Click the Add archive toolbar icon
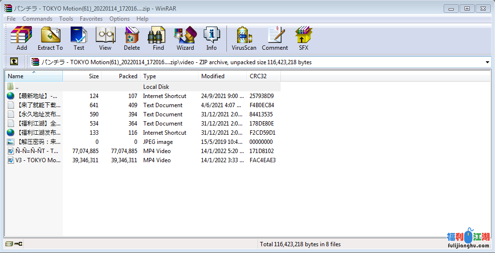 (21, 38)
